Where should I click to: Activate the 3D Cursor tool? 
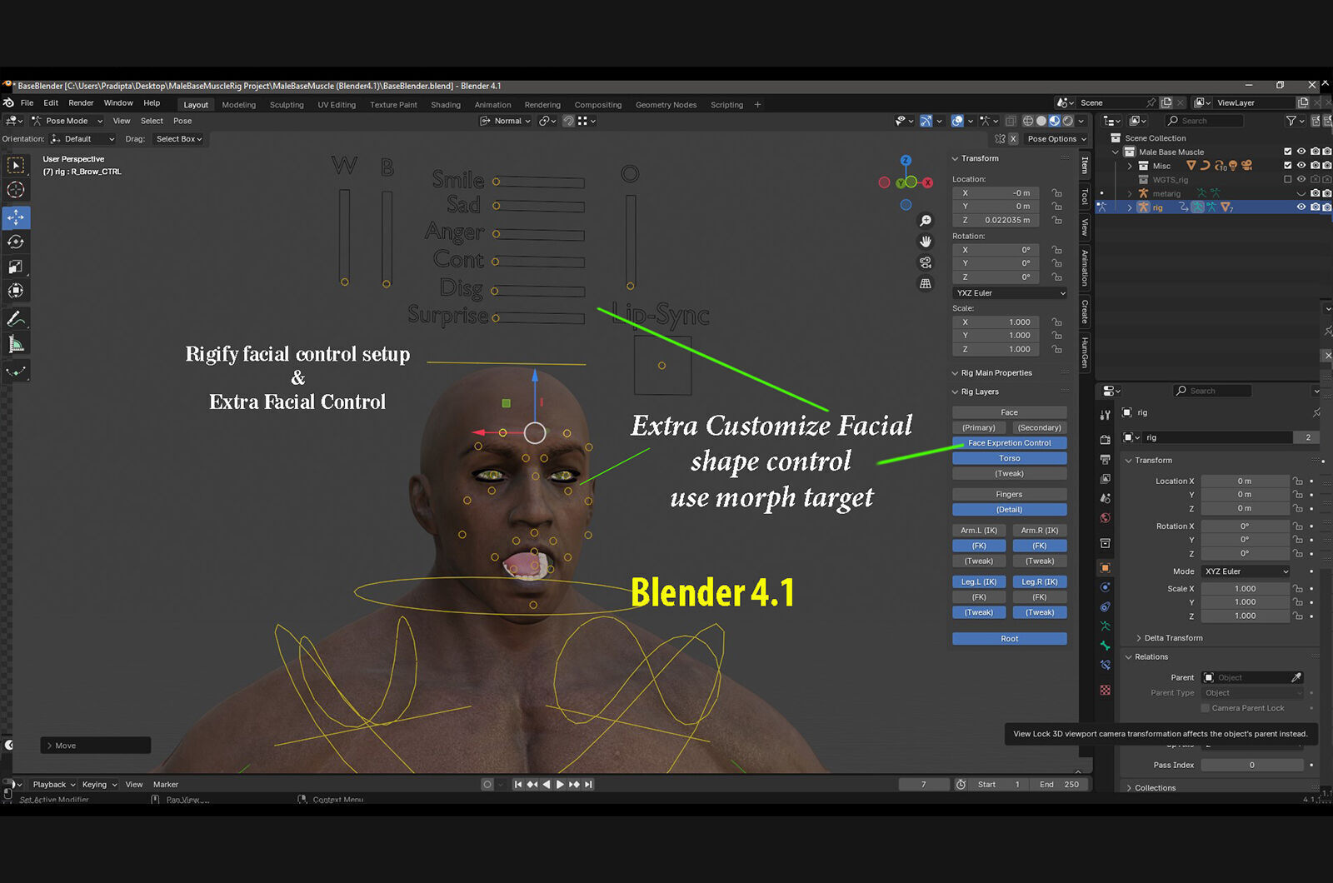pos(16,190)
